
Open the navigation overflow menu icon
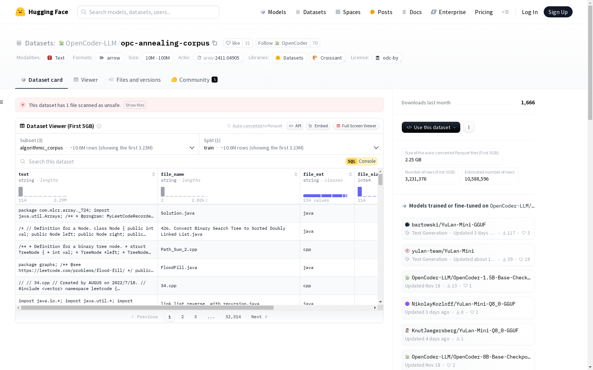[x=505, y=12]
